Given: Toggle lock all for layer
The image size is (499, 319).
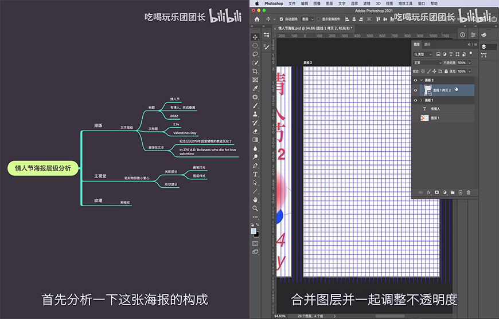Looking at the screenshot, I should point(446,72).
